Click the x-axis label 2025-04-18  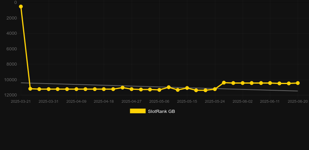click(104, 102)
